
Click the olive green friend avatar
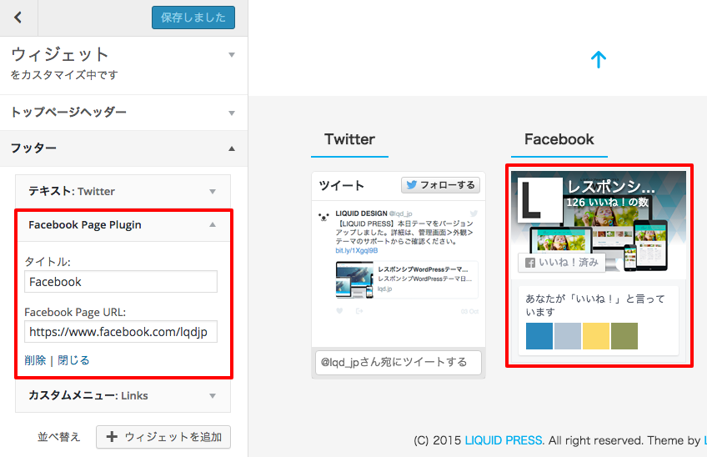(624, 336)
